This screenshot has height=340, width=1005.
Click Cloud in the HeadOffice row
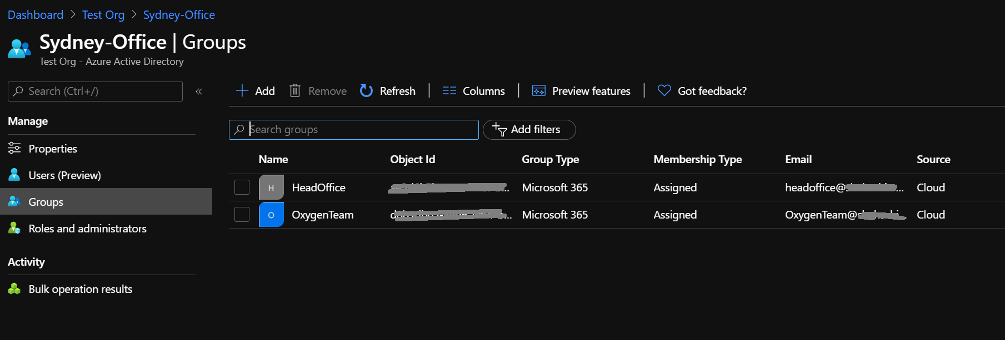(931, 187)
